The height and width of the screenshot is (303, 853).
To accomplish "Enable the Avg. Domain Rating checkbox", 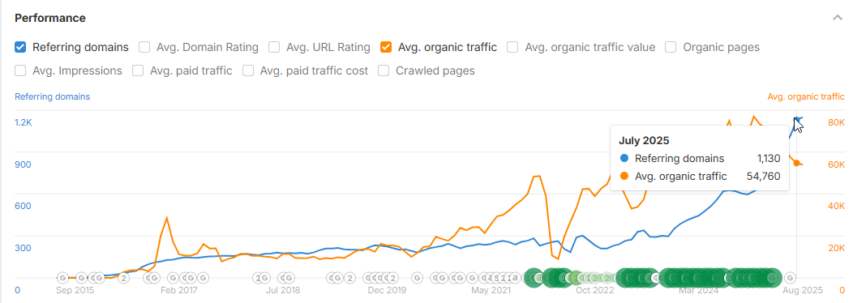I will pos(144,47).
